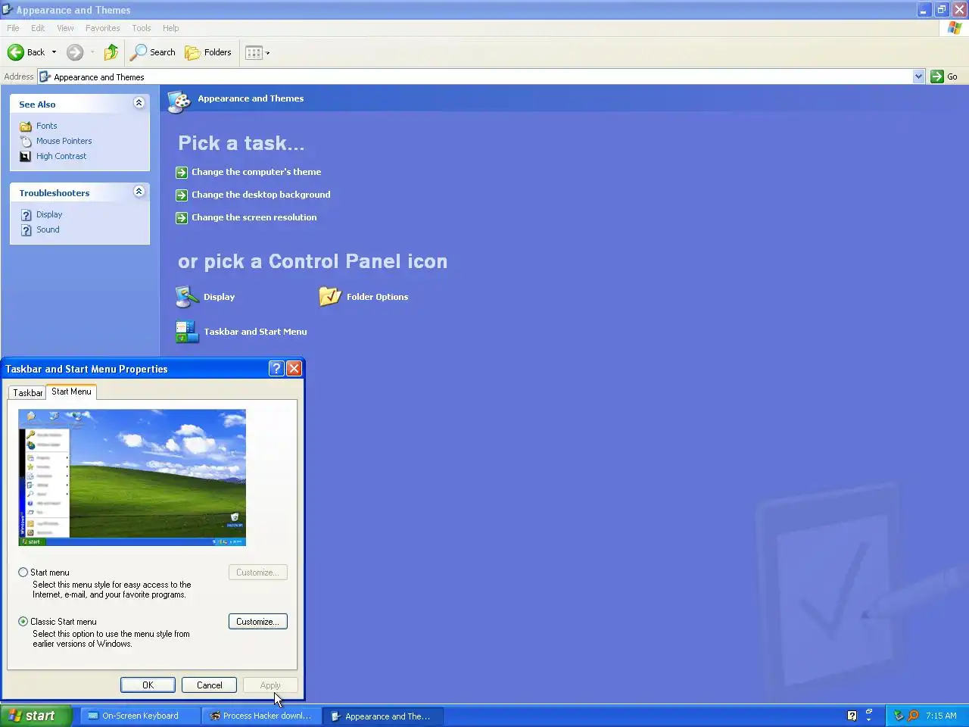The width and height of the screenshot is (969, 727).
Task: Open Search in the toolbar
Action: click(153, 52)
